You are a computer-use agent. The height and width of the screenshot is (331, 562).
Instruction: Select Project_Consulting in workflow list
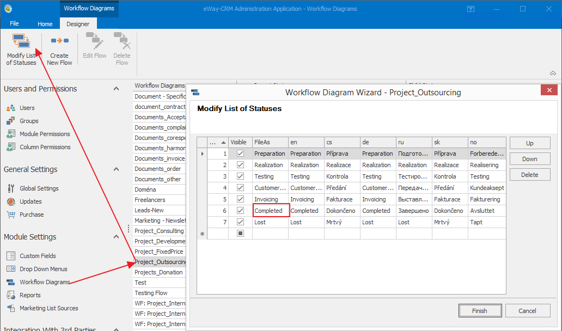point(160,231)
